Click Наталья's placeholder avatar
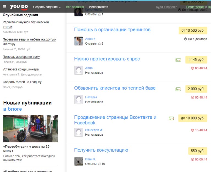The height and width of the screenshot is (172, 211). (79, 99)
